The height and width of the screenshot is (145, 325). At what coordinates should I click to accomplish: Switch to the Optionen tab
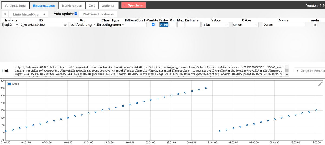[x=108, y=5]
